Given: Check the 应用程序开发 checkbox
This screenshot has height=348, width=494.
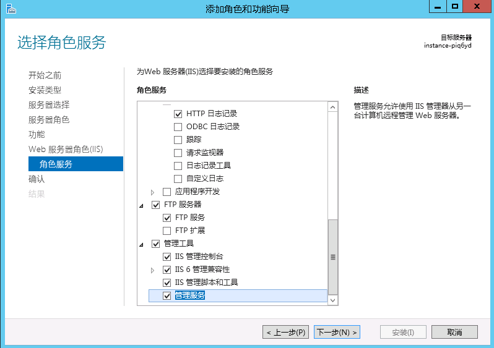Looking at the screenshot, I should pos(167,192).
